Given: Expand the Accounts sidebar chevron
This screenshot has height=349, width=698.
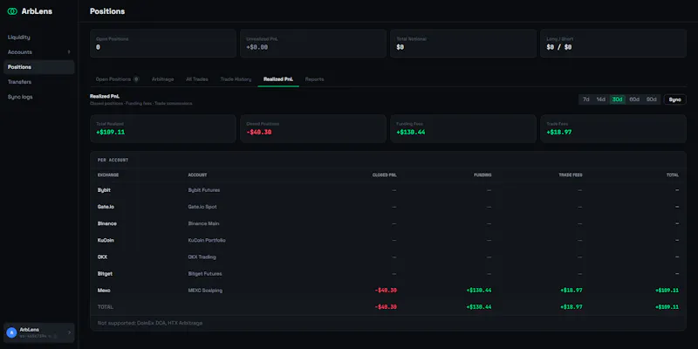Looking at the screenshot, I should 69,52.
